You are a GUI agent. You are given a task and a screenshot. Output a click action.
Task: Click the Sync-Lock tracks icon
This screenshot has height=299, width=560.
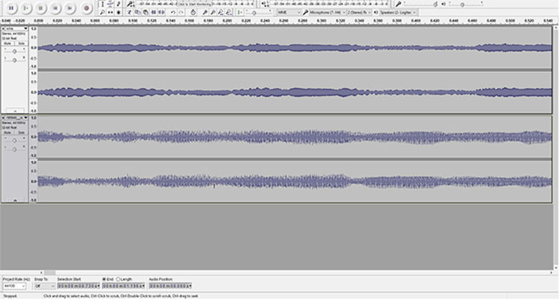[x=193, y=12]
